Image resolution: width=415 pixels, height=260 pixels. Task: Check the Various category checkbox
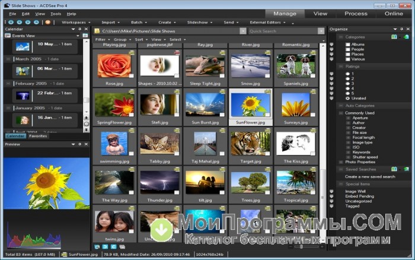(348, 59)
